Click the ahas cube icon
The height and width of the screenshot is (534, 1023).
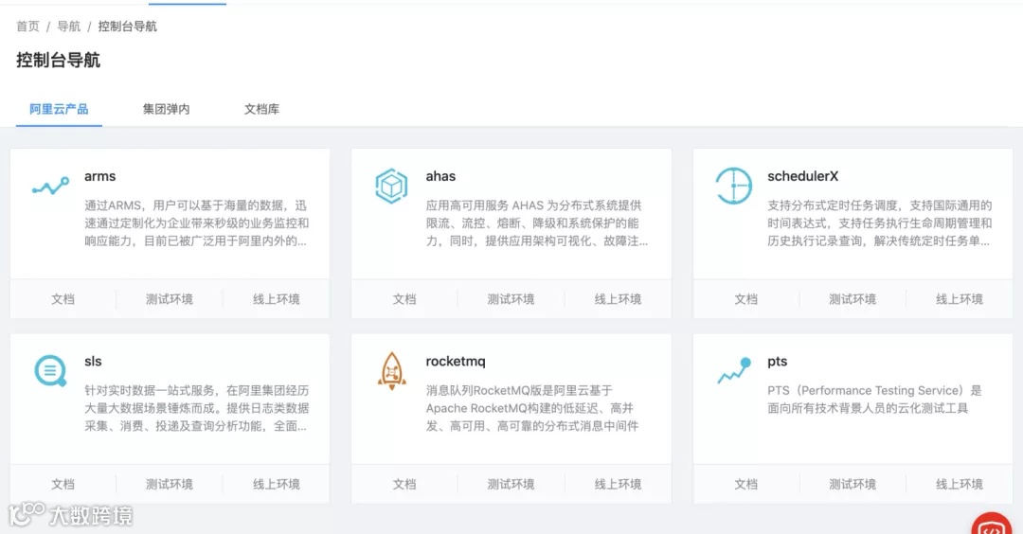click(x=391, y=186)
